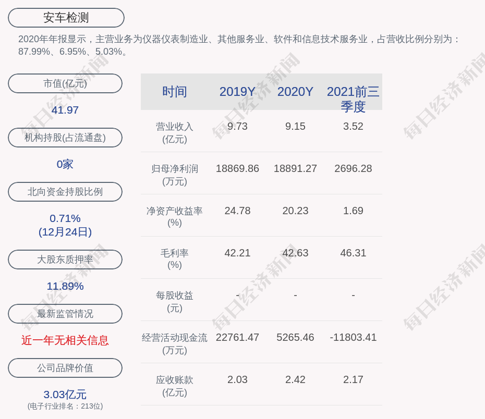Select the 应收账款(亿元) row label
485x419 pixels.
click(x=175, y=386)
